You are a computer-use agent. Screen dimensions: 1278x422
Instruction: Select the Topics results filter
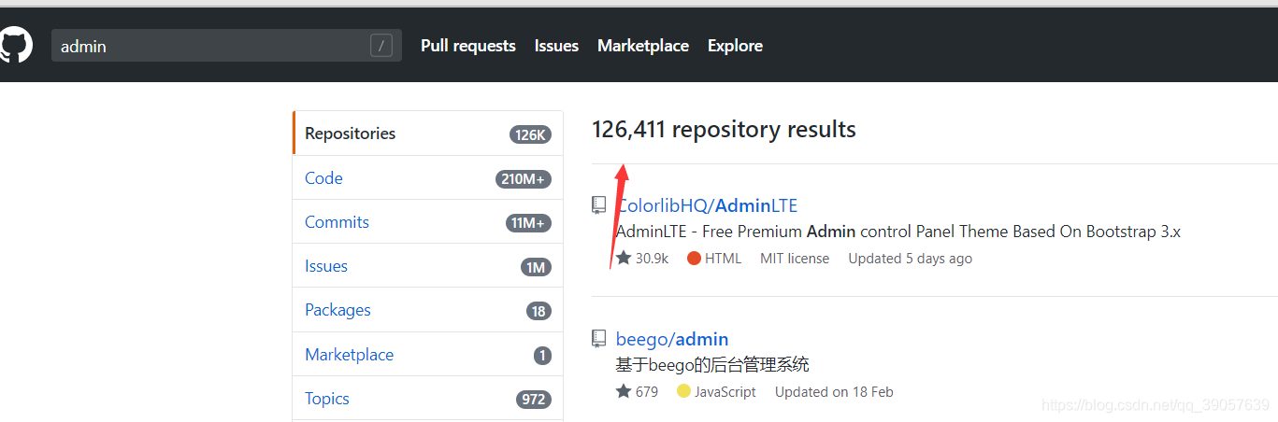pos(428,398)
